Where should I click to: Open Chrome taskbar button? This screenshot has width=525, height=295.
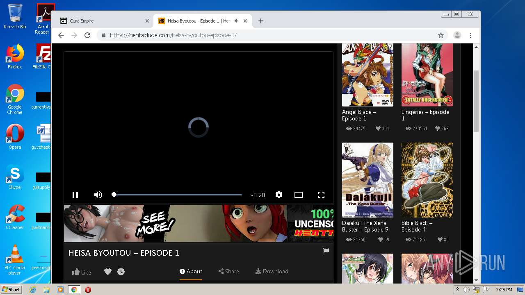click(x=74, y=290)
